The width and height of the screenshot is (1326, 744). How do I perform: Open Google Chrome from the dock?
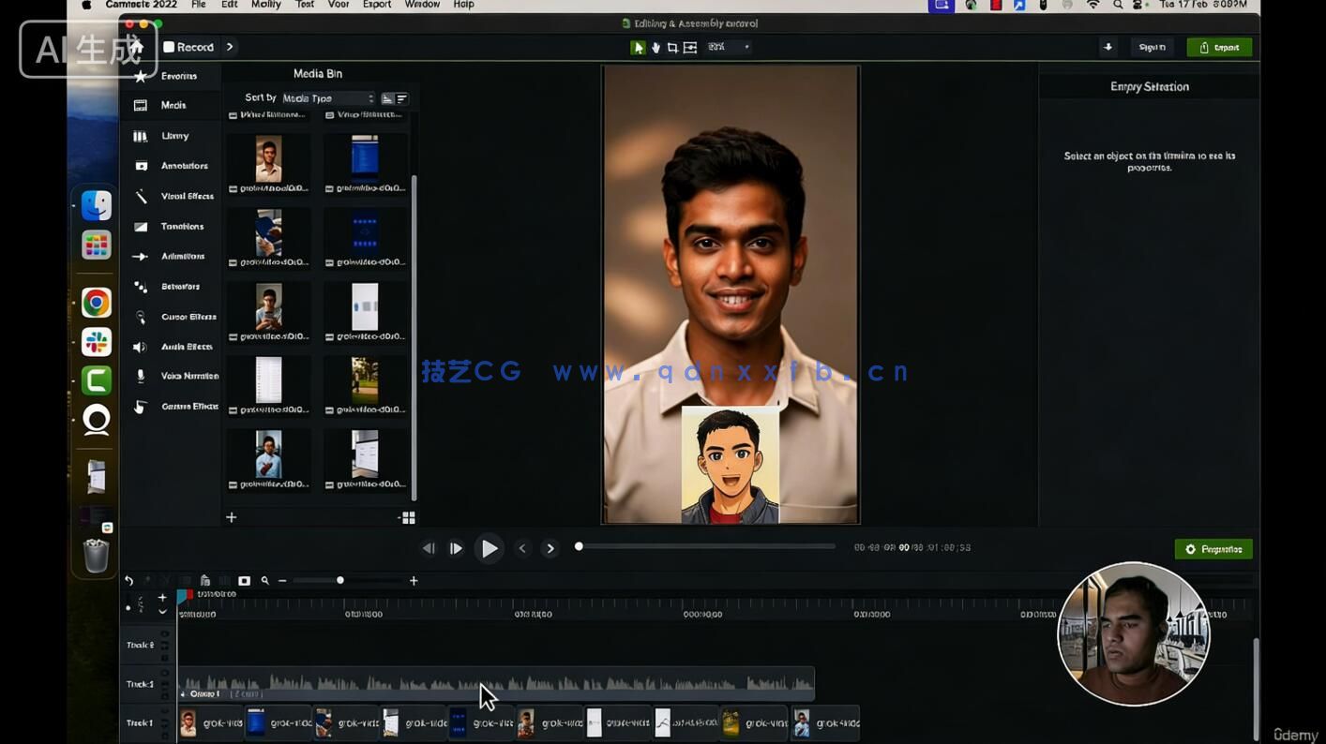[96, 303]
